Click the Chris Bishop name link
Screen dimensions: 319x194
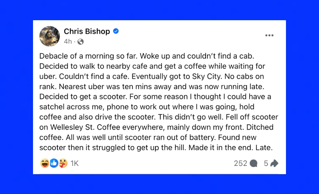click(x=87, y=31)
